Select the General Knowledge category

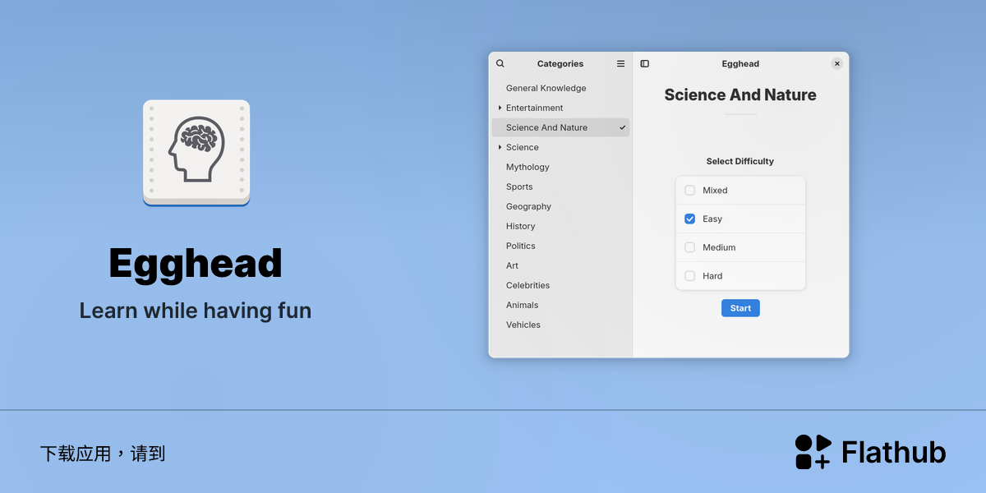point(560,88)
